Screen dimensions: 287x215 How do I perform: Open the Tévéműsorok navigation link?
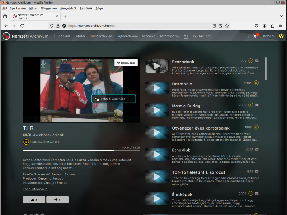tap(169, 36)
